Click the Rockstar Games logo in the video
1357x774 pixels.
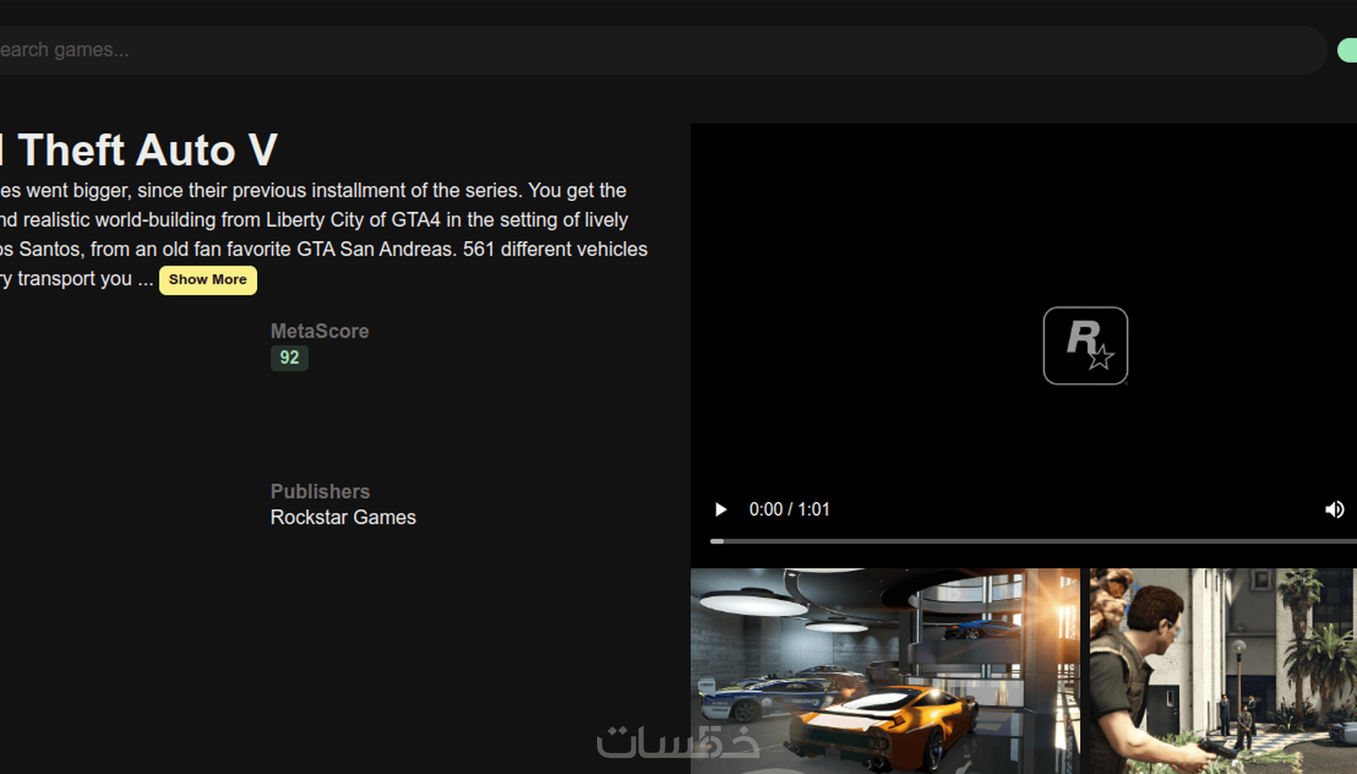(x=1086, y=346)
